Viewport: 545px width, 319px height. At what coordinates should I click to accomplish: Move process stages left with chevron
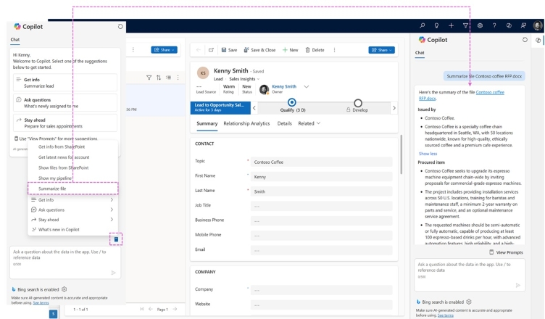[254, 108]
